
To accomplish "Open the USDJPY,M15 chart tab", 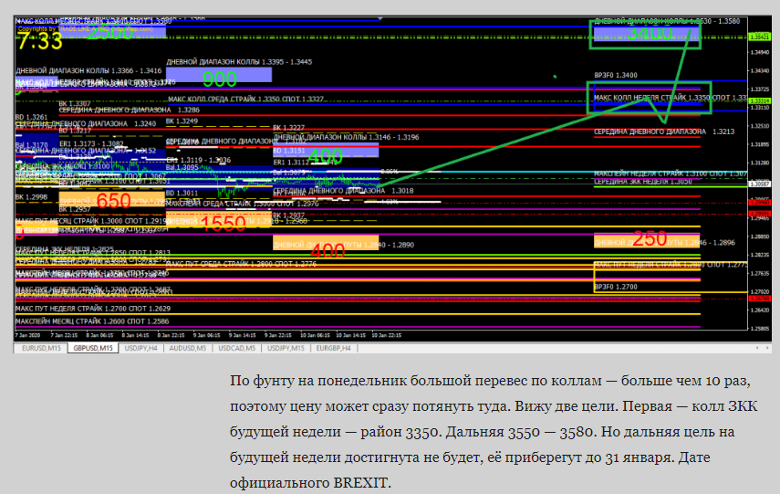I will (286, 348).
